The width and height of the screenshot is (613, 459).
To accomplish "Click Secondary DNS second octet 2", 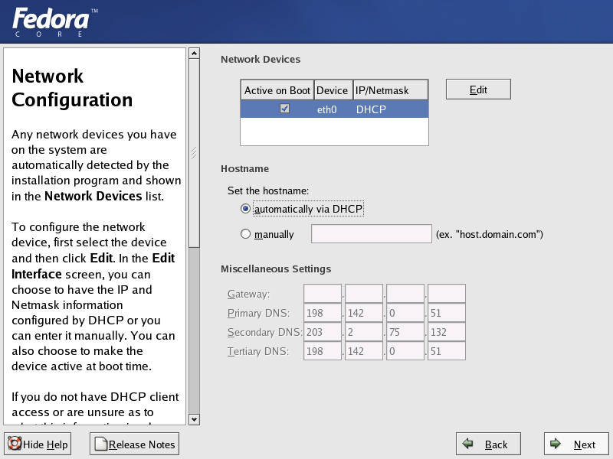I will point(364,332).
